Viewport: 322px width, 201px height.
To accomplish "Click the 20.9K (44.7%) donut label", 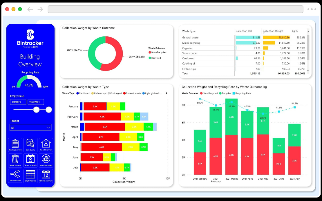I will (74, 50).
